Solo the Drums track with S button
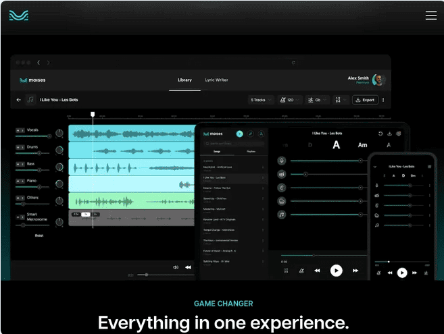Image resolution: width=444 pixels, height=334 pixels. (x=22, y=147)
